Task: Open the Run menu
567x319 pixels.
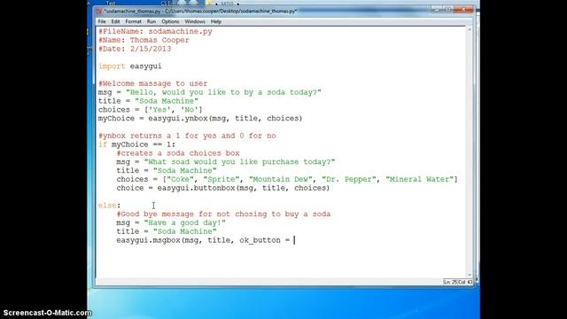Action: click(151, 21)
